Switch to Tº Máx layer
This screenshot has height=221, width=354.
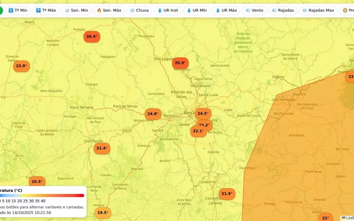[x=46, y=10]
